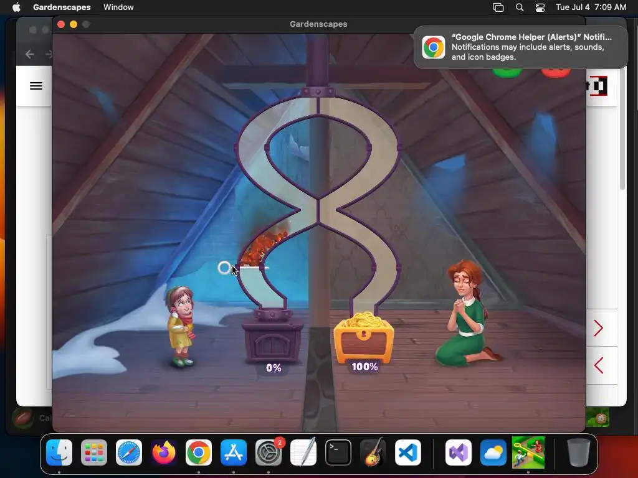Click red right chevron in browser page
Screen dimensions: 638x478
598,328
